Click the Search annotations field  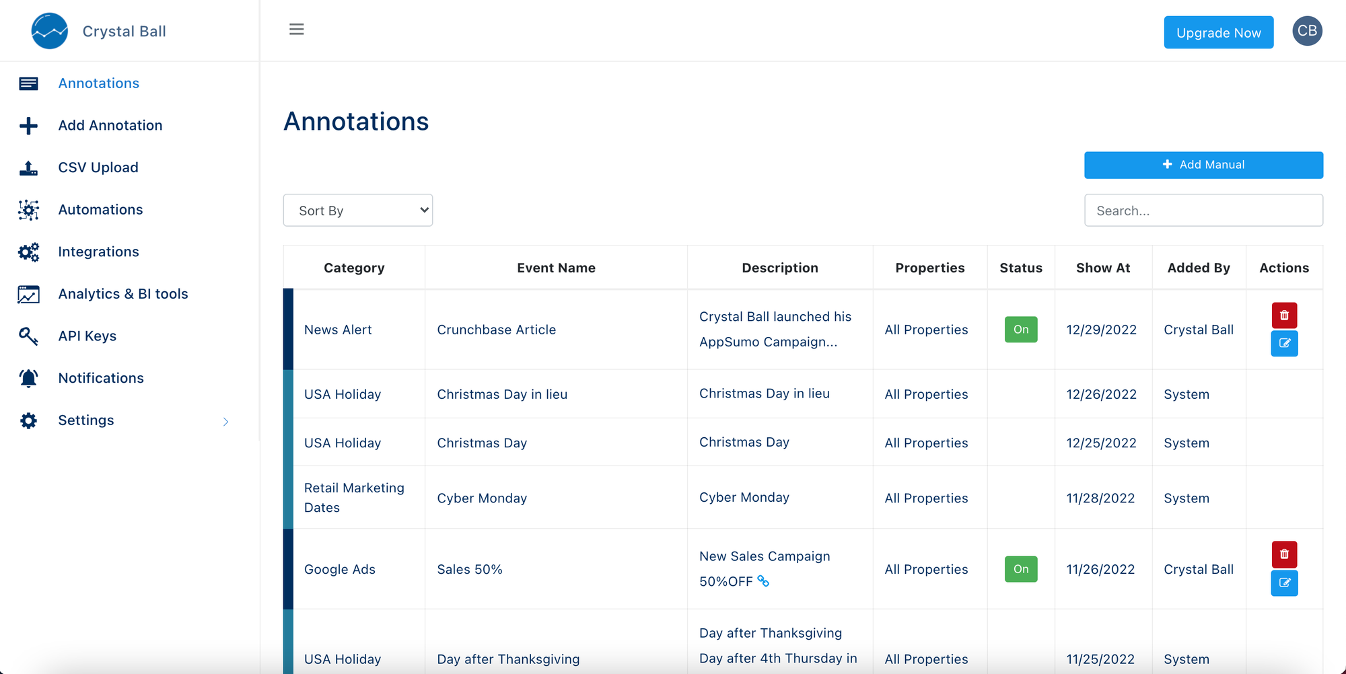1203,211
